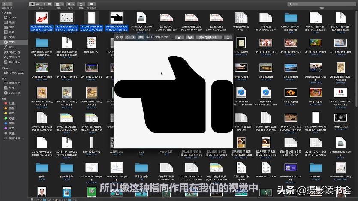Click the Share button in Finder toolbar
Screen dimensions: 358x201
[x=81, y=4]
